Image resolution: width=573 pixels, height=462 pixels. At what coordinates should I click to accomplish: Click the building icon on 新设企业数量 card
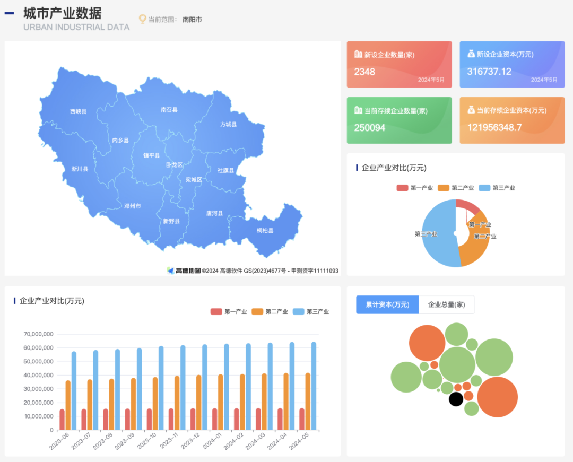pos(358,54)
